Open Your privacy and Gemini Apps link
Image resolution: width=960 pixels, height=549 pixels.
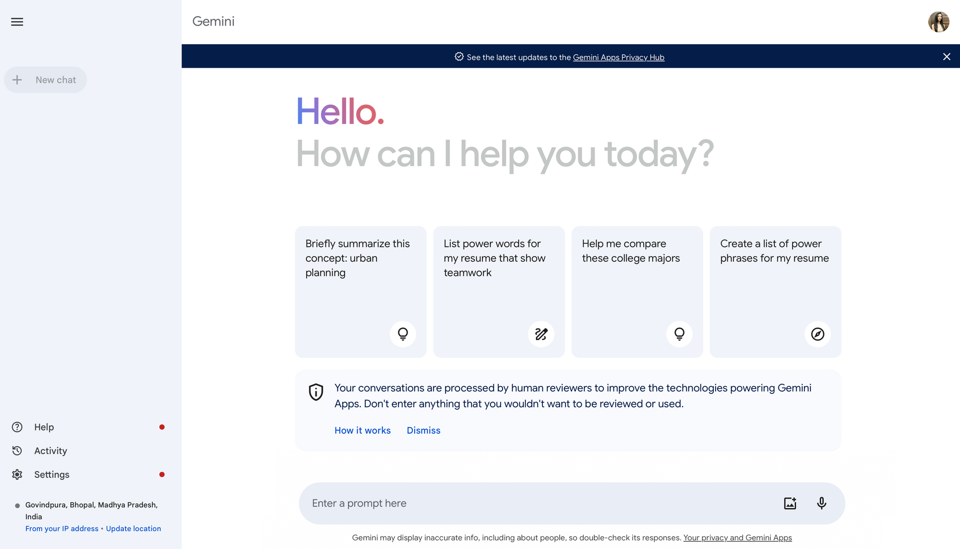[x=738, y=537]
